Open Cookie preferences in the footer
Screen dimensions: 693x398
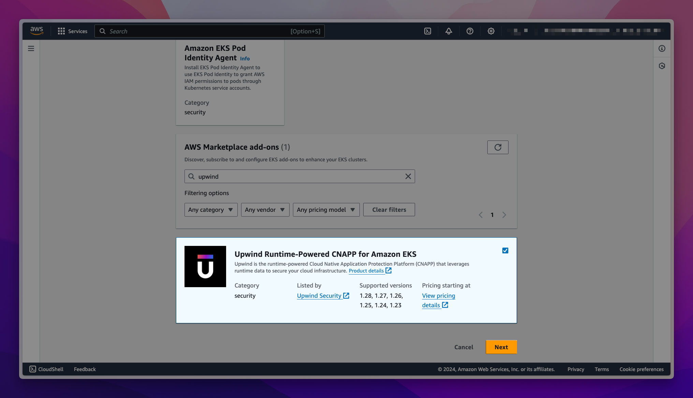coord(642,369)
